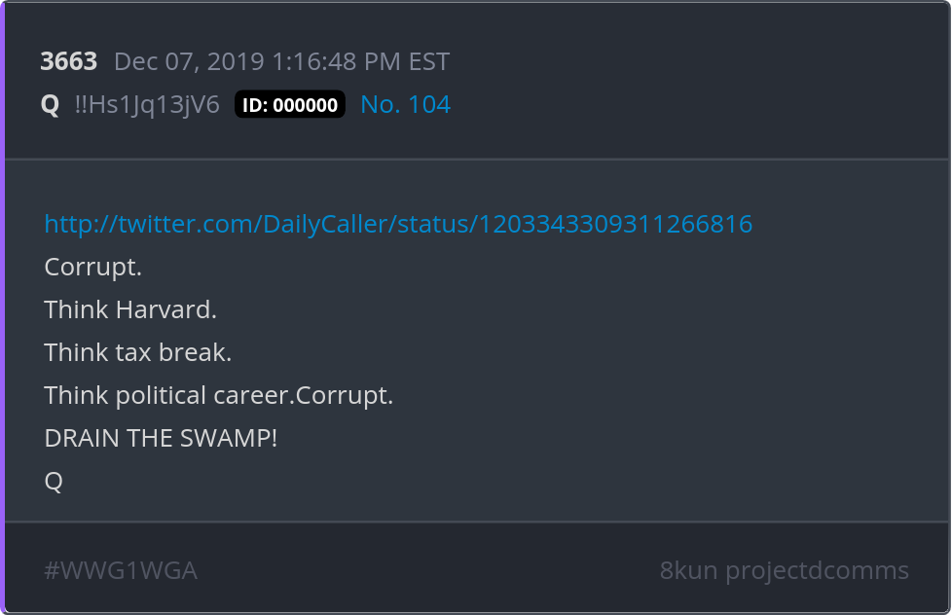Click the EST timezone label
This screenshot has height=615, width=952.
pyautogui.click(x=429, y=61)
